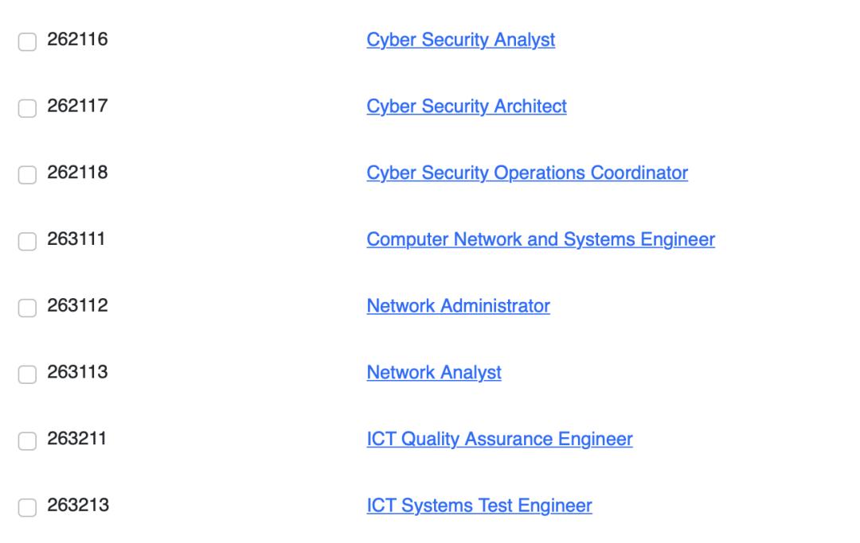Toggle the checkbox next to 263112
This screenshot has width=860, height=543.
(x=27, y=308)
